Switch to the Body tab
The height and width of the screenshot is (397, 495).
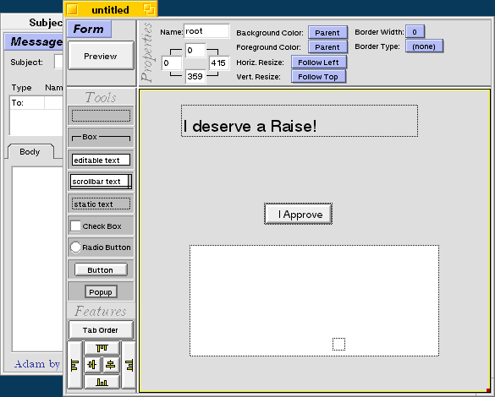[30, 152]
